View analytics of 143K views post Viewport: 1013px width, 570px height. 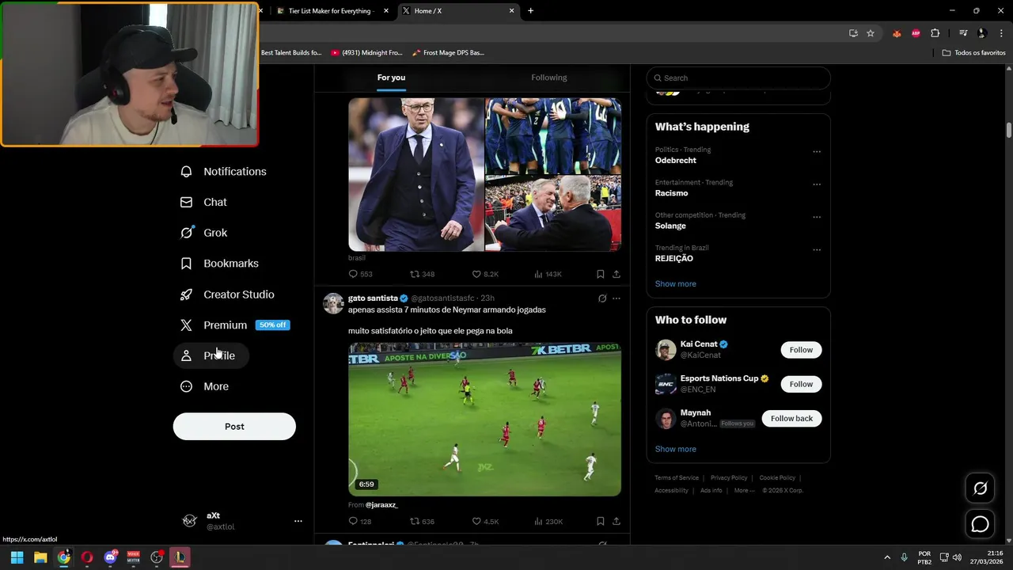tap(548, 274)
